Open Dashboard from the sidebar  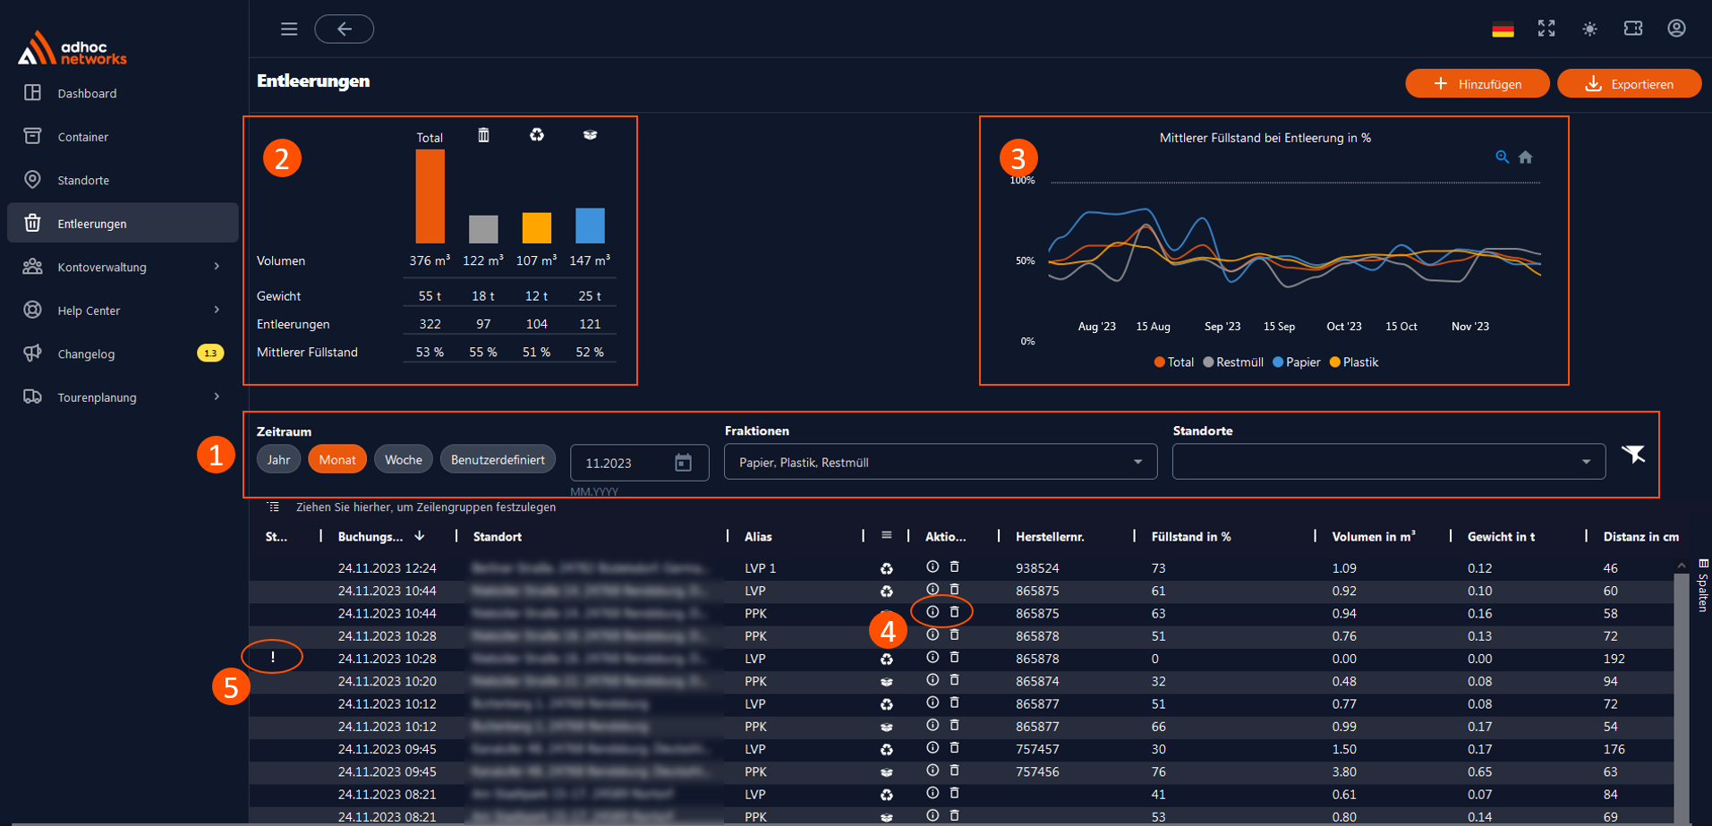tap(123, 93)
